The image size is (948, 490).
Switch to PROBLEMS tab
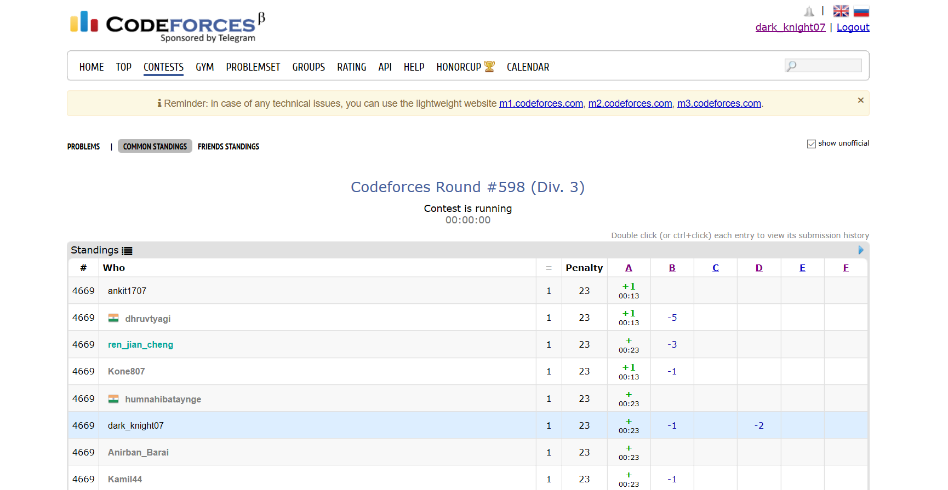pos(83,147)
